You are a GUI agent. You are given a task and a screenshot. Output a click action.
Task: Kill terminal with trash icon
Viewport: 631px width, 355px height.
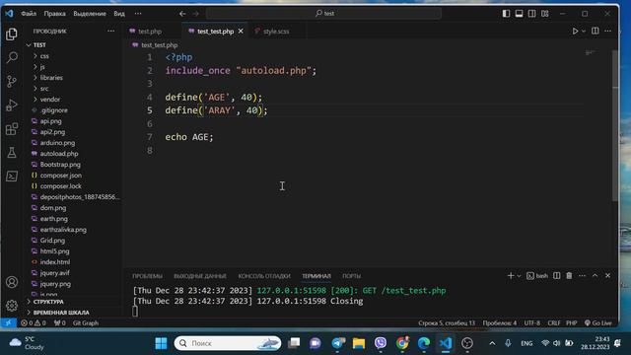click(569, 276)
